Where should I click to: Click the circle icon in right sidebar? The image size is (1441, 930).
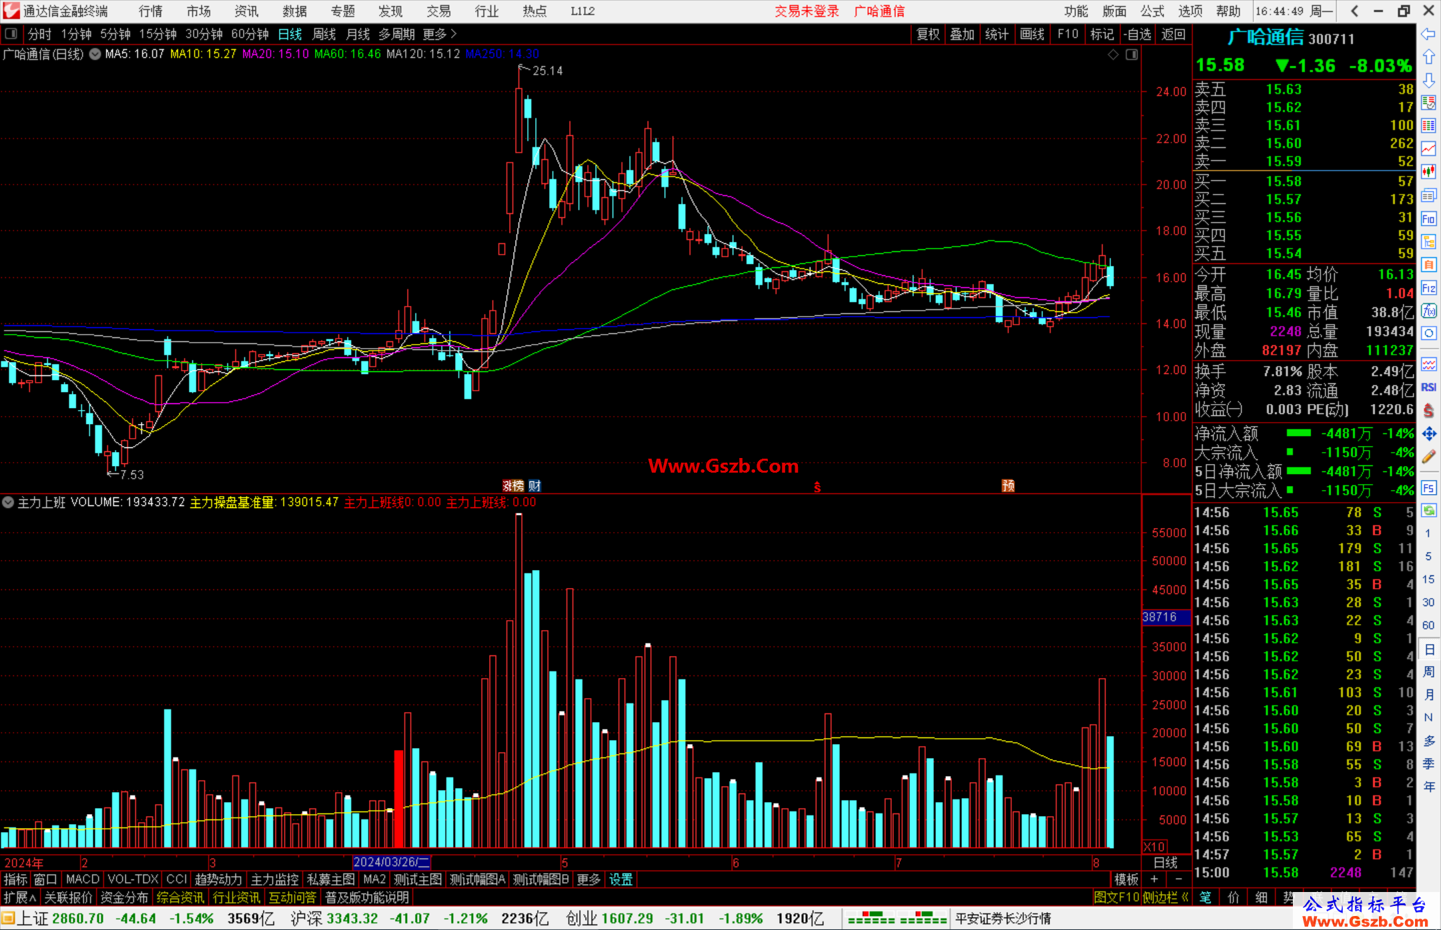click(x=1428, y=333)
